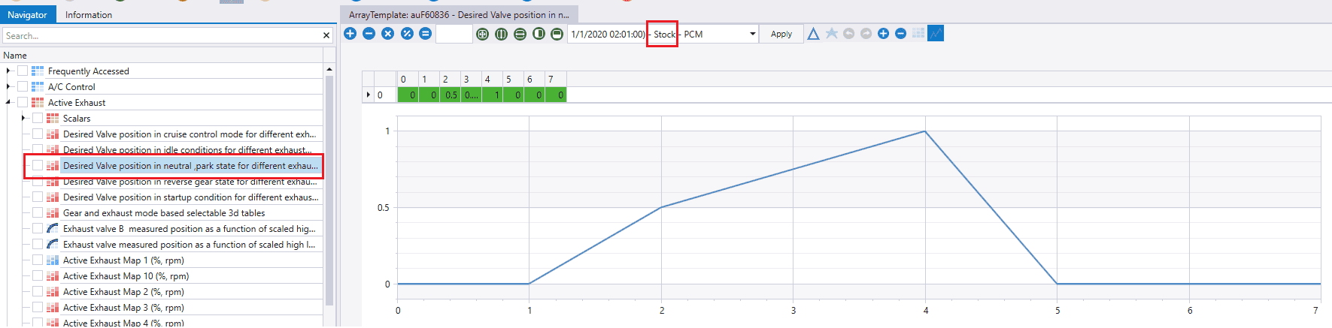Click the add (plus) operation icon
1332x328 pixels.
tap(350, 34)
